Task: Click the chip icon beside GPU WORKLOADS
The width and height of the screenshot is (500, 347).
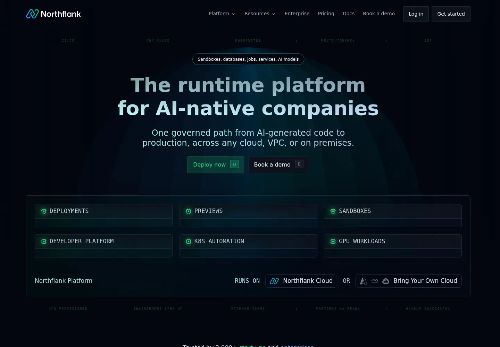Action: [333, 242]
